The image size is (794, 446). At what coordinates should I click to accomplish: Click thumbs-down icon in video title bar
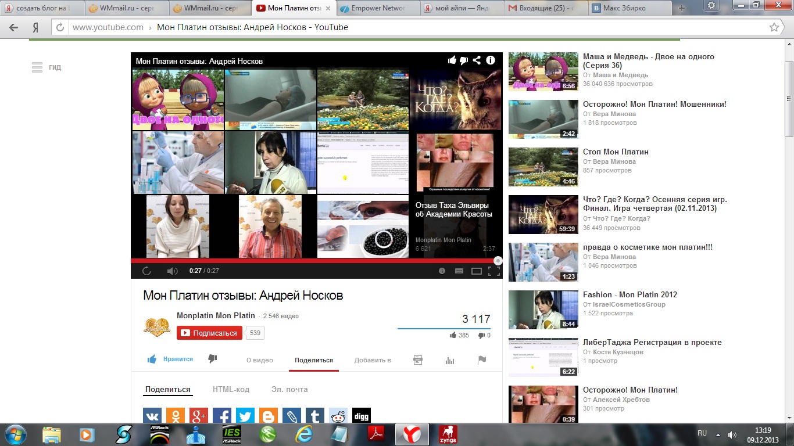coord(464,60)
